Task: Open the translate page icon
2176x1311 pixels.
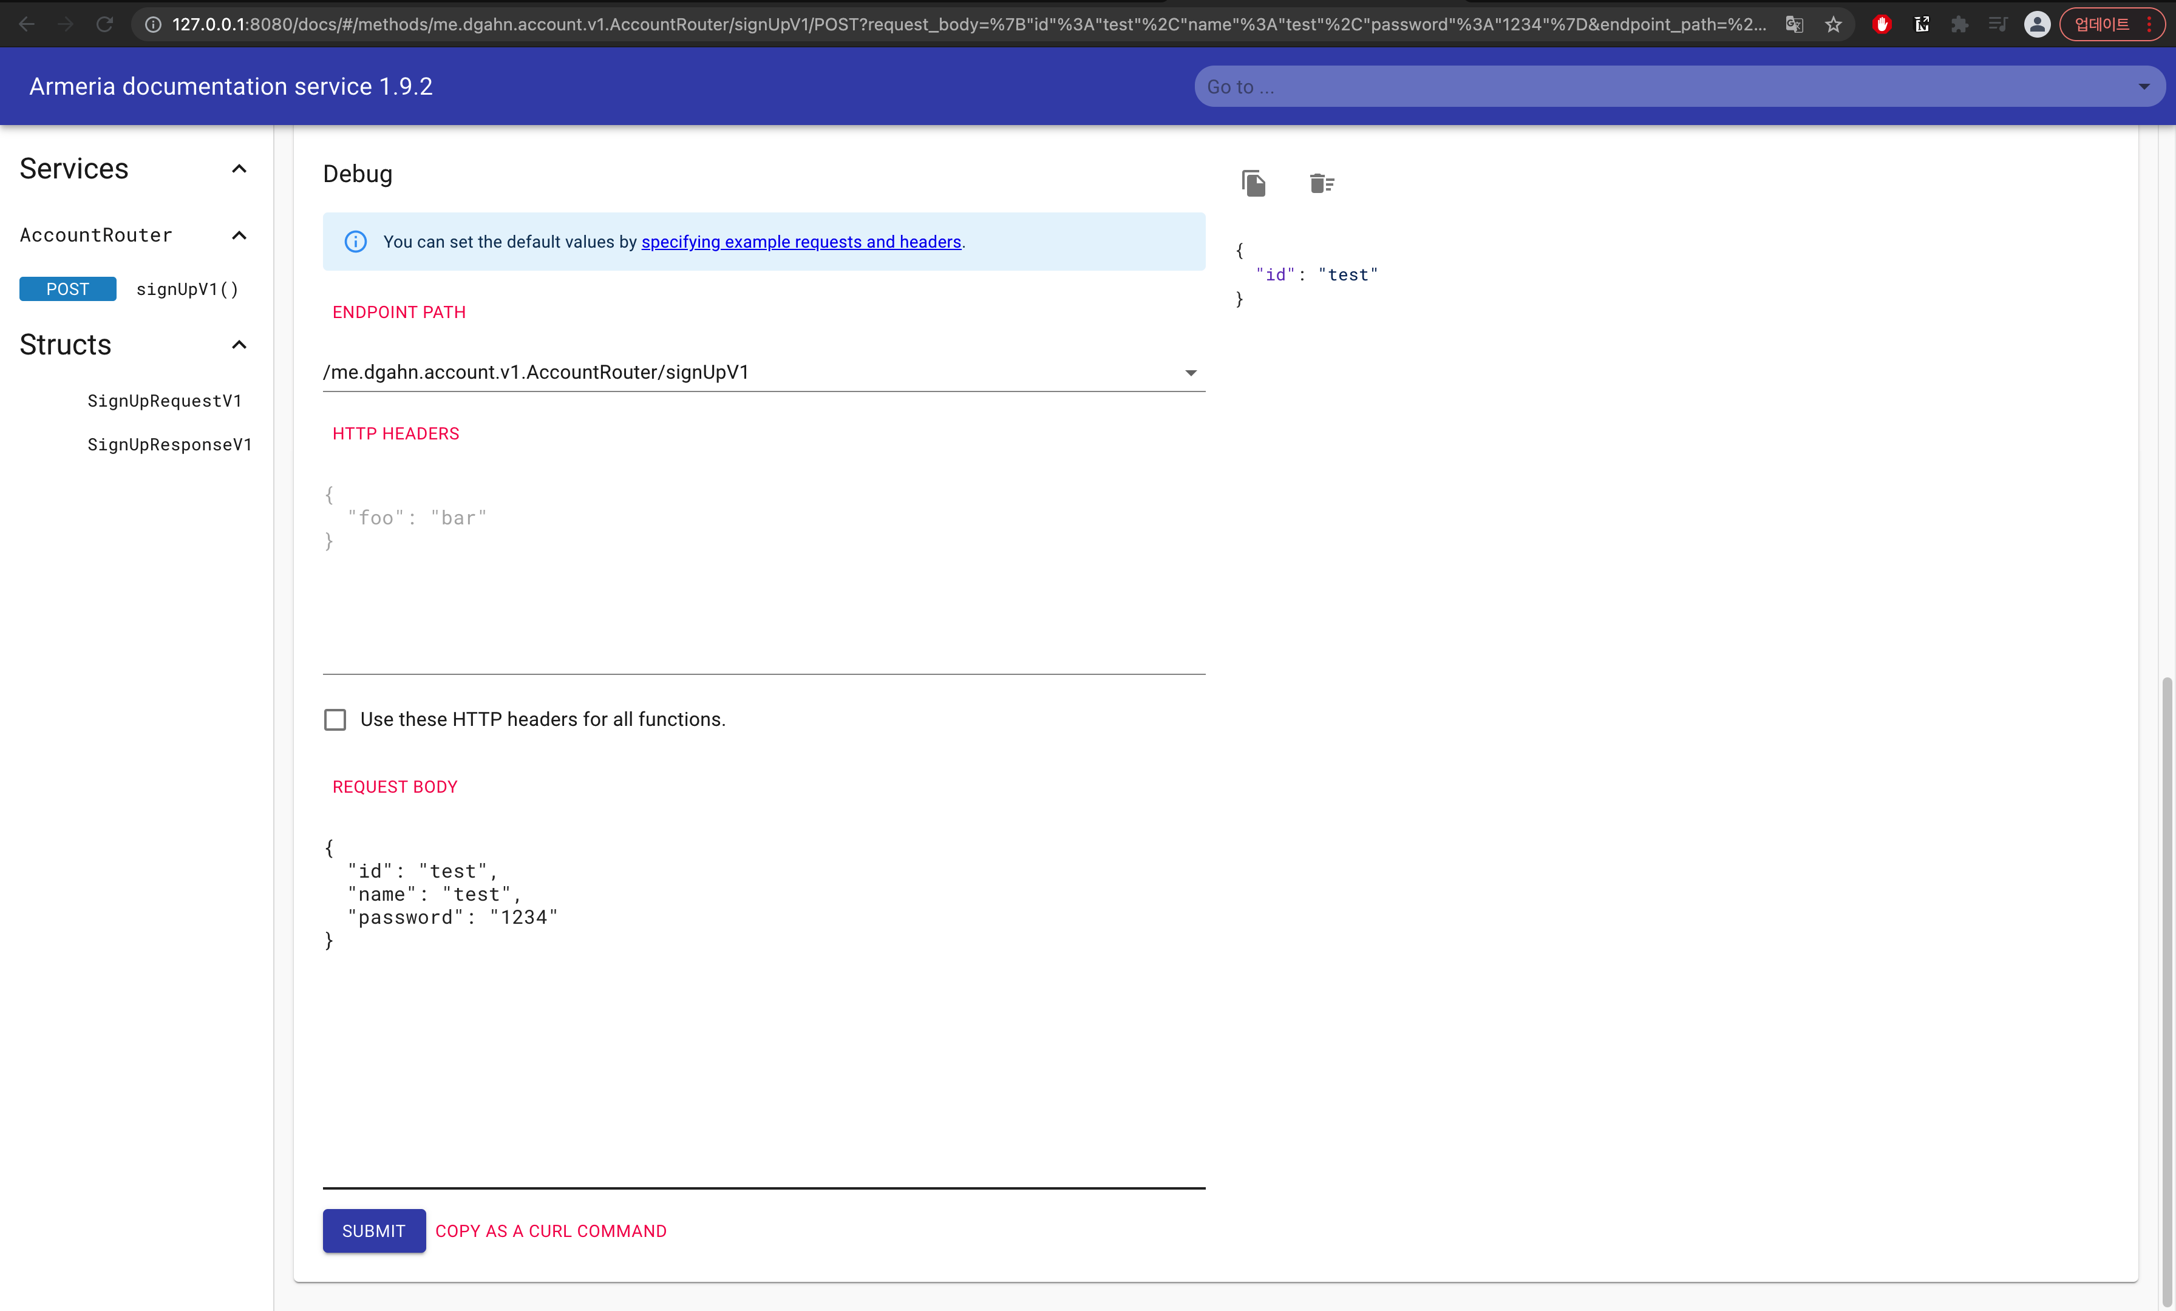Action: [x=1795, y=24]
